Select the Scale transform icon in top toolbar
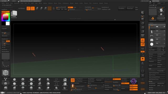168x94 pixels. pos(41,8)
